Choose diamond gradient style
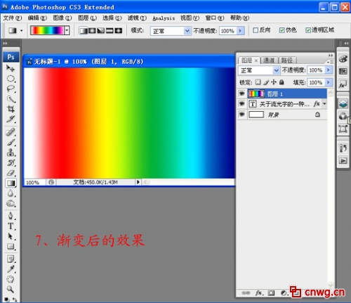The width and height of the screenshot is (351, 303). coord(119,30)
